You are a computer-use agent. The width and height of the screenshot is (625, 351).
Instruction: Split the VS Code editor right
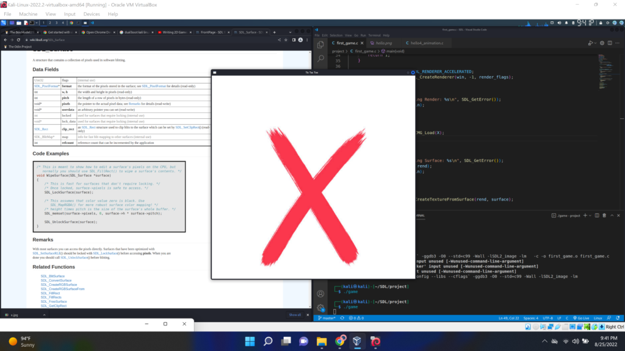click(x=610, y=43)
